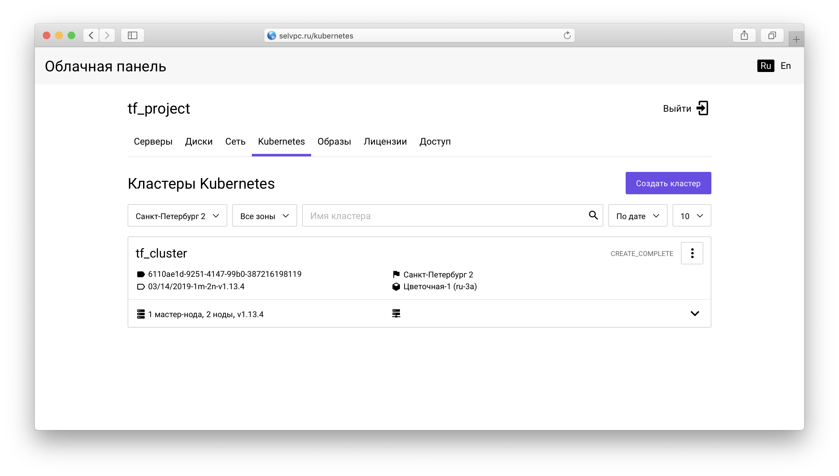Open the По дате sorting dropdown
This screenshot has width=839, height=476.
pyautogui.click(x=637, y=216)
